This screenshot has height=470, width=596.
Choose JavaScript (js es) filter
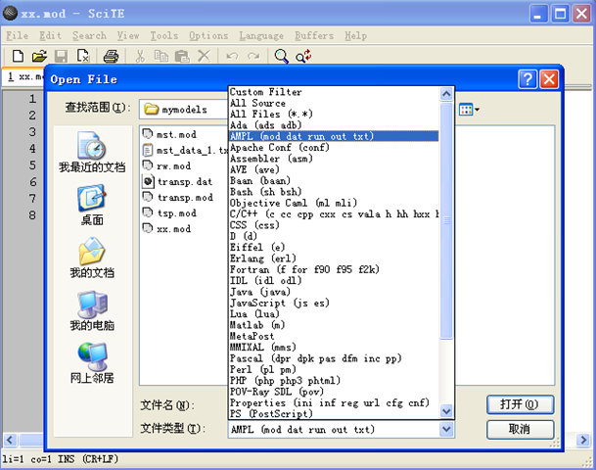pos(334,304)
